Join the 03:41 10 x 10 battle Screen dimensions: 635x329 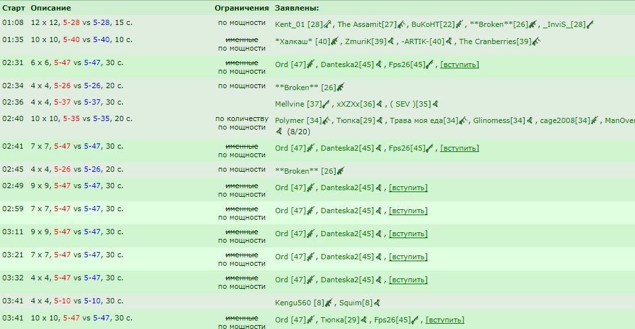click(445, 320)
